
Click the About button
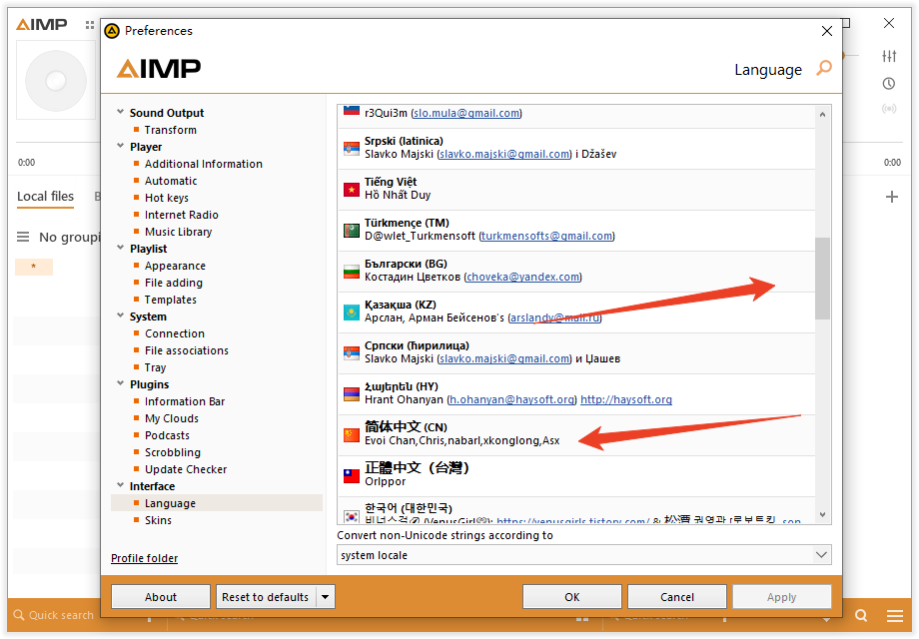(161, 597)
